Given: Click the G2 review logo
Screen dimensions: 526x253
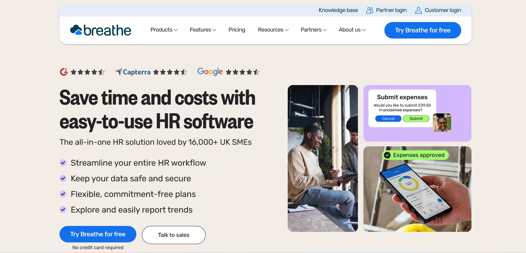Looking at the screenshot, I should tap(64, 72).
